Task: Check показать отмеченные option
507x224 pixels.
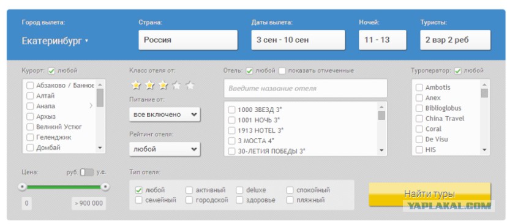Action: tap(282, 71)
